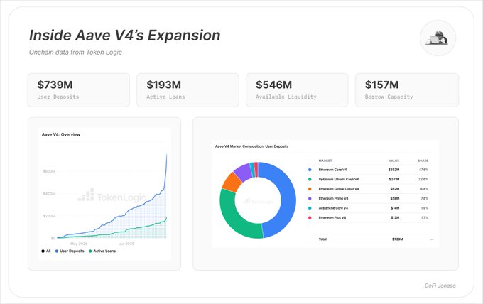Click the 32.6% share cell

(424, 179)
